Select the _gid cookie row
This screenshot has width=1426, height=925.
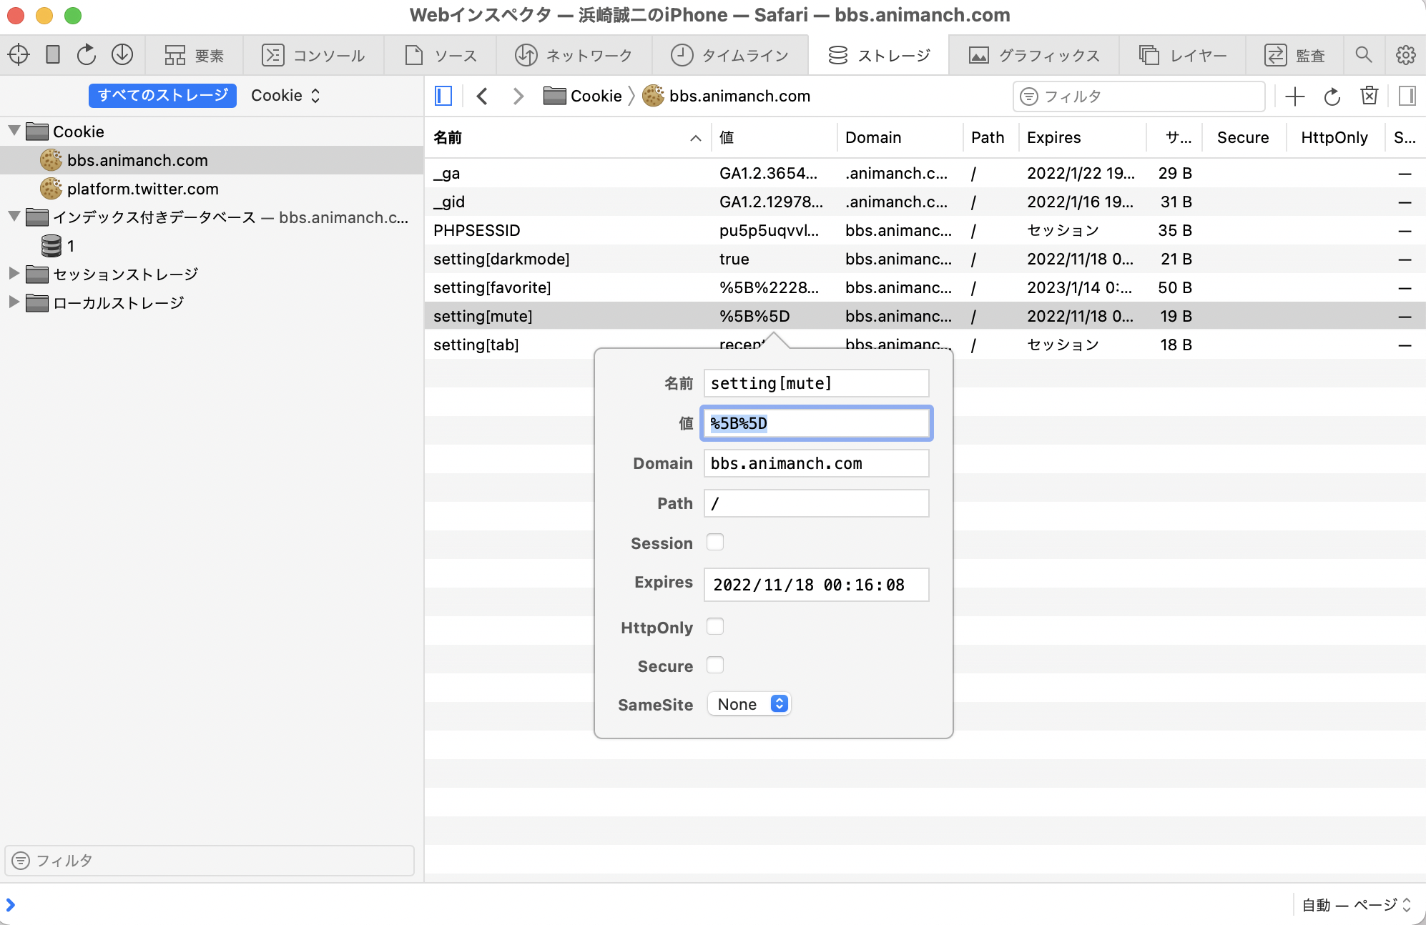[x=925, y=202]
